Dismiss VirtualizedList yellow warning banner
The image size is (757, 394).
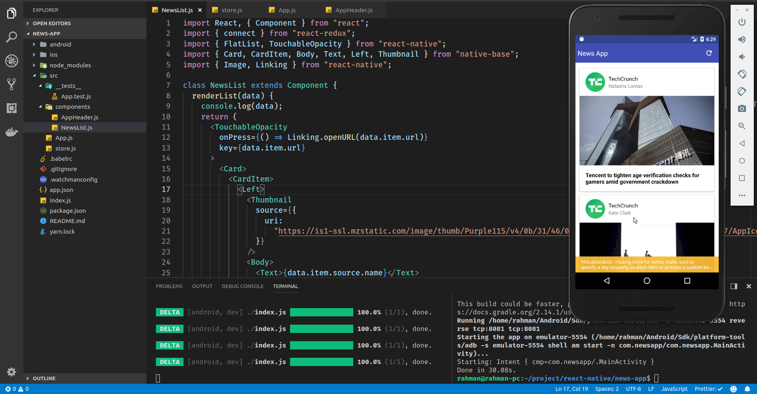point(646,265)
